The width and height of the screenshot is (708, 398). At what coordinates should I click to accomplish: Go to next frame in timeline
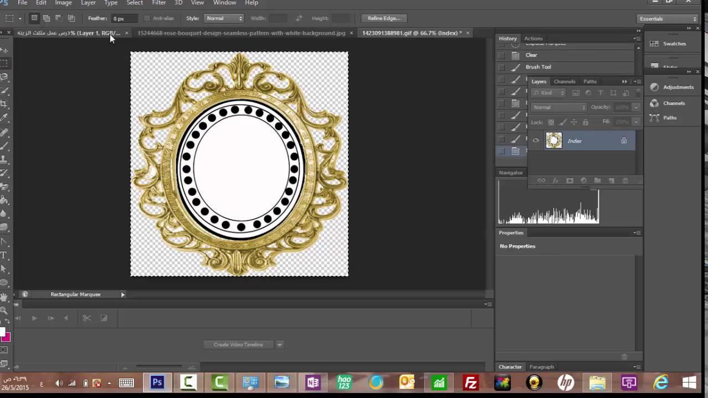[50, 318]
